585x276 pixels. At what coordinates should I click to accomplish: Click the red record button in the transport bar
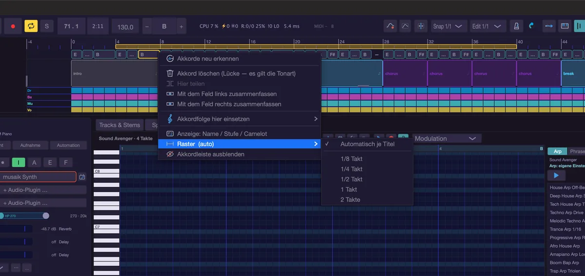13,26
